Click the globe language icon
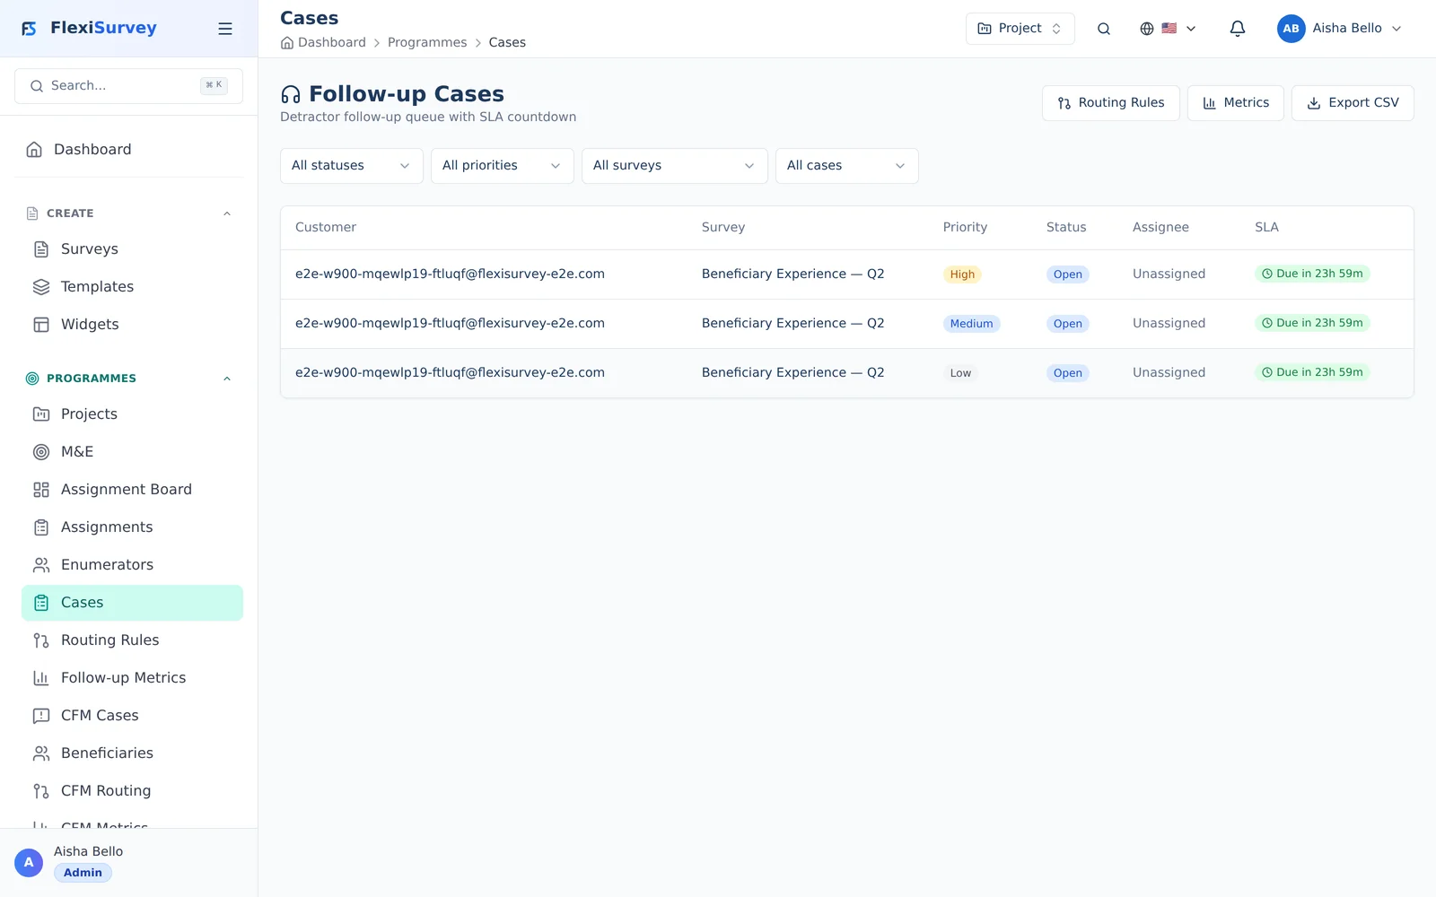This screenshot has width=1436, height=897. (1147, 29)
